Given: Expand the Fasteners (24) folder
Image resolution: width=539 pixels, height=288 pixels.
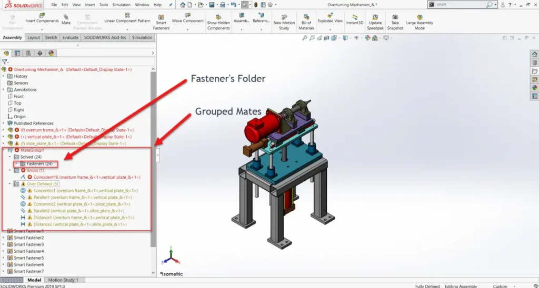Looking at the screenshot, I should click(x=16, y=164).
